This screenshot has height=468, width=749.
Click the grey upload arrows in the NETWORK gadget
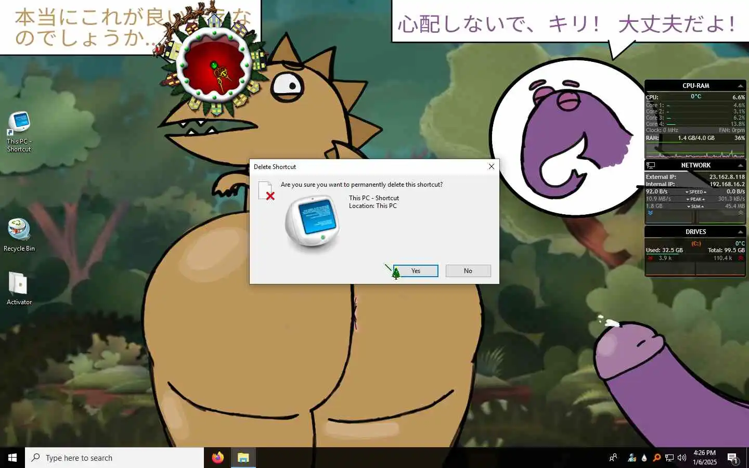[x=741, y=213]
